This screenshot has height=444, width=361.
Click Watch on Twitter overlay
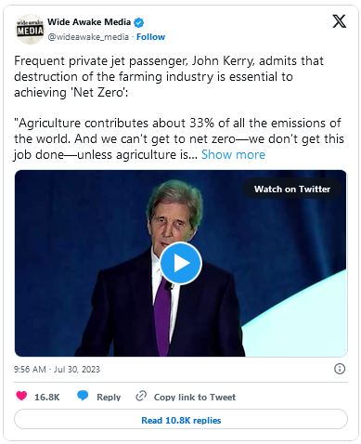[292, 189]
